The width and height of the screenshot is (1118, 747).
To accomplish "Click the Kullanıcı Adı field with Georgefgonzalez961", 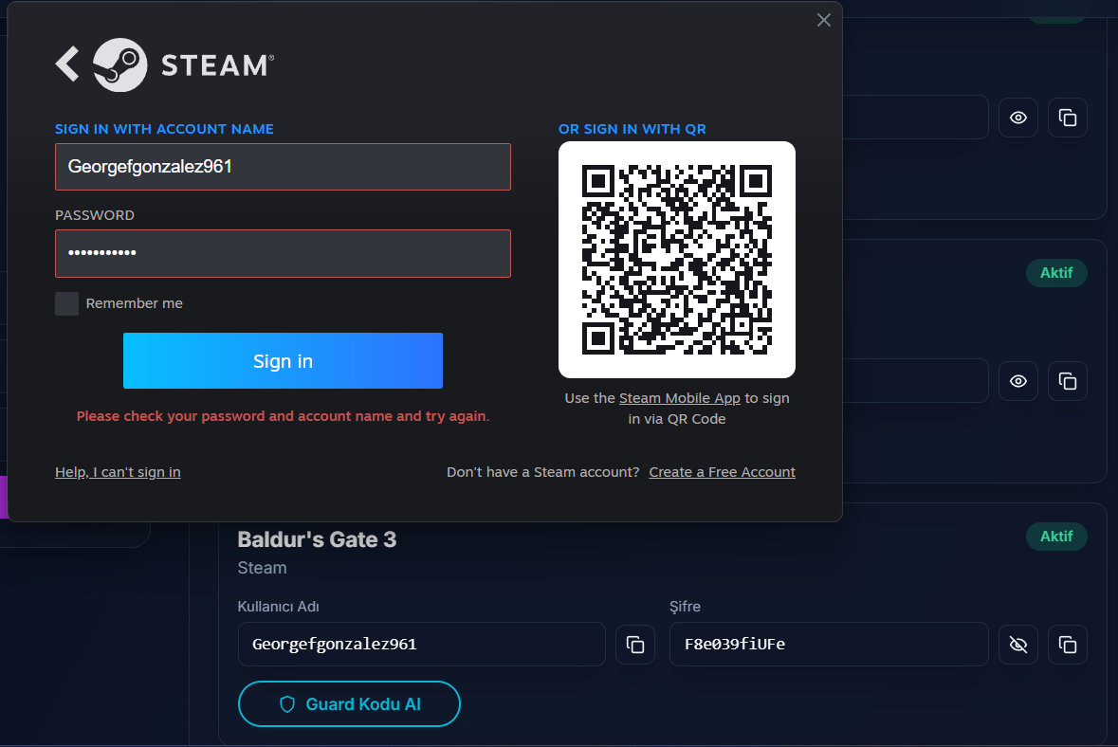I will (421, 645).
